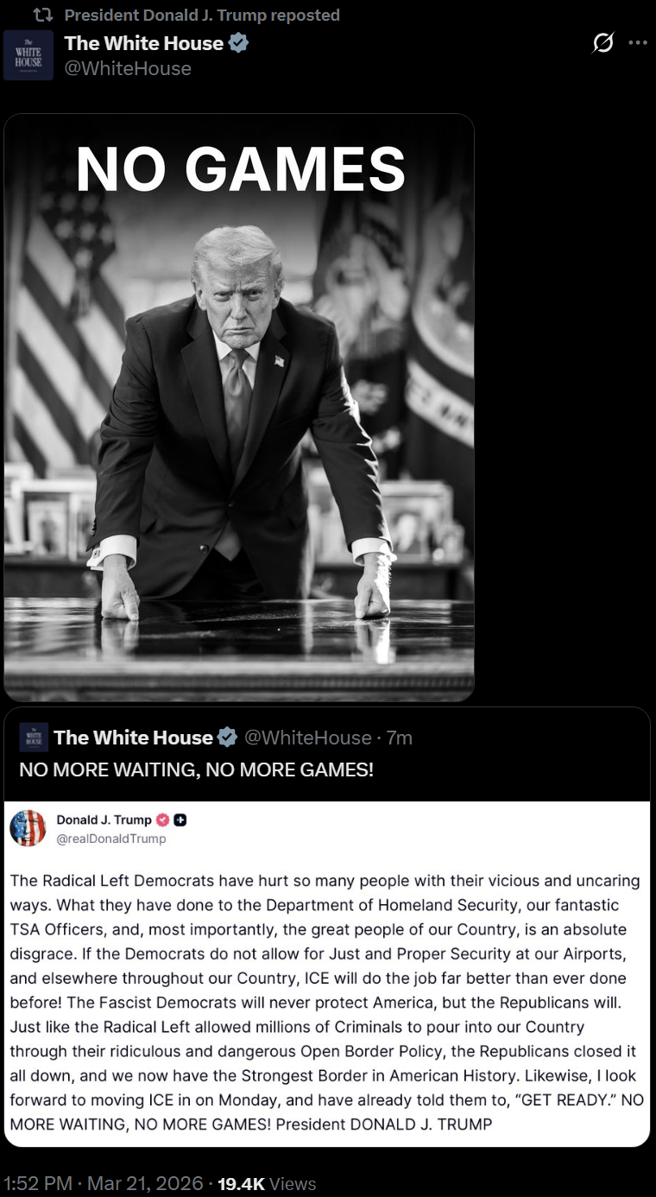The image size is (656, 1197).
Task: Click the "7m" timestamp on quoted post
Action: point(399,738)
